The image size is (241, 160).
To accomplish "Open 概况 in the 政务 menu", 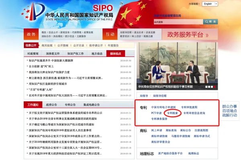I will 44,32.
